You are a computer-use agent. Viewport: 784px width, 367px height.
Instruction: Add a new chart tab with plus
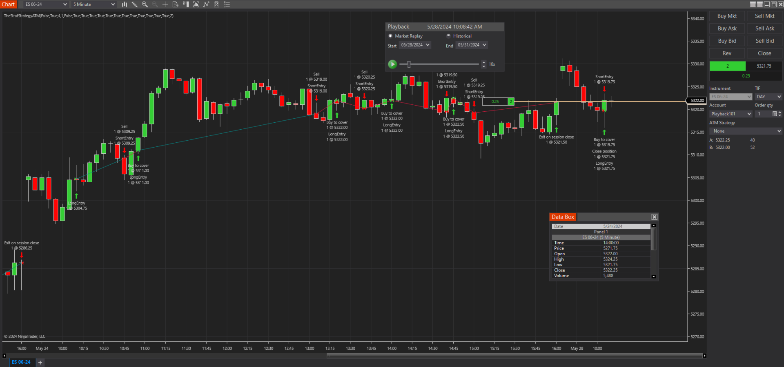(40, 362)
